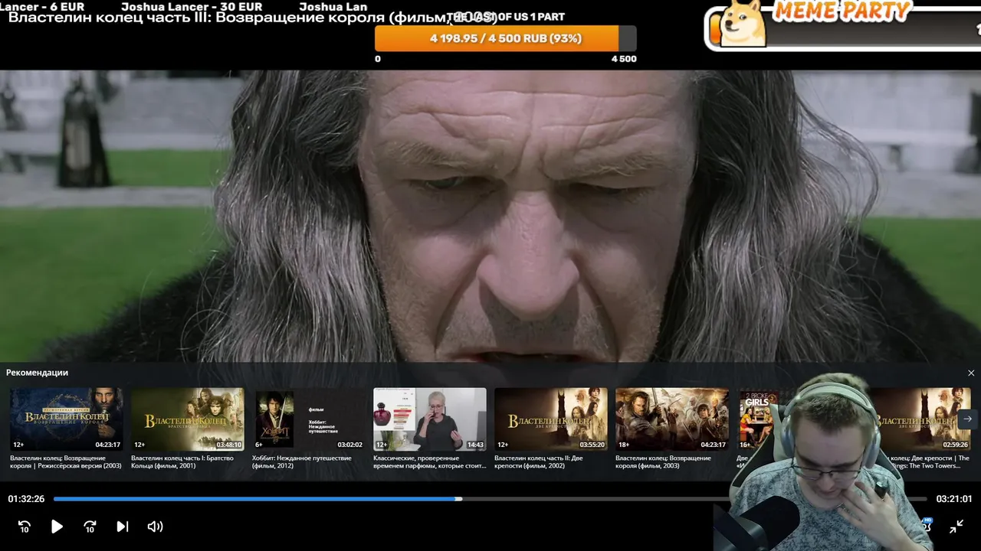Click the 03:02:02 duration badge

tap(350, 445)
